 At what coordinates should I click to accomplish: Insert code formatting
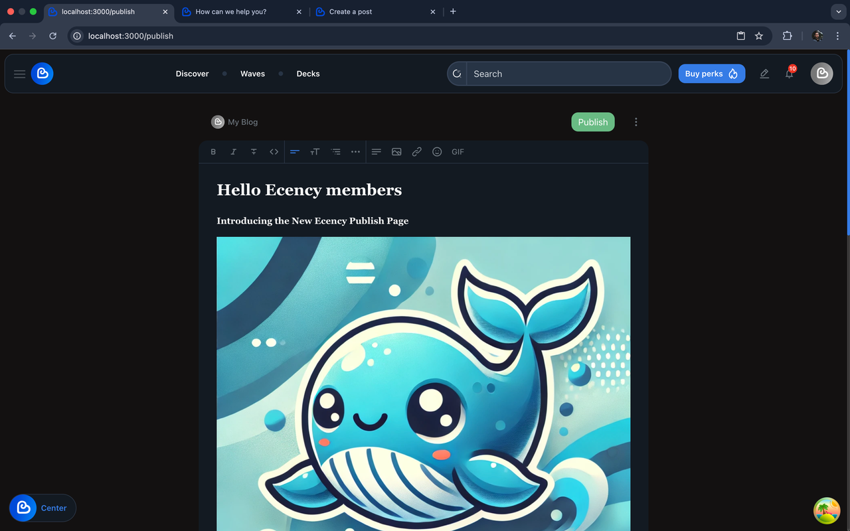click(x=274, y=152)
